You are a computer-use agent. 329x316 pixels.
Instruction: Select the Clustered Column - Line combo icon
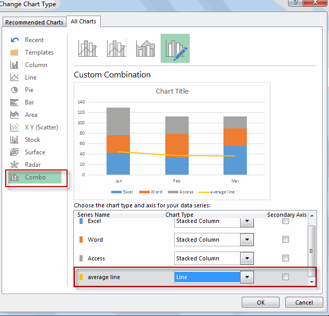(88, 48)
